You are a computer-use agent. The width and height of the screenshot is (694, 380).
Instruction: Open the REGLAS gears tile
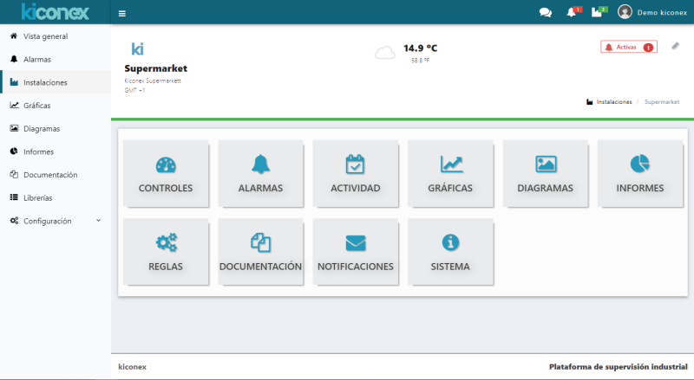click(166, 252)
